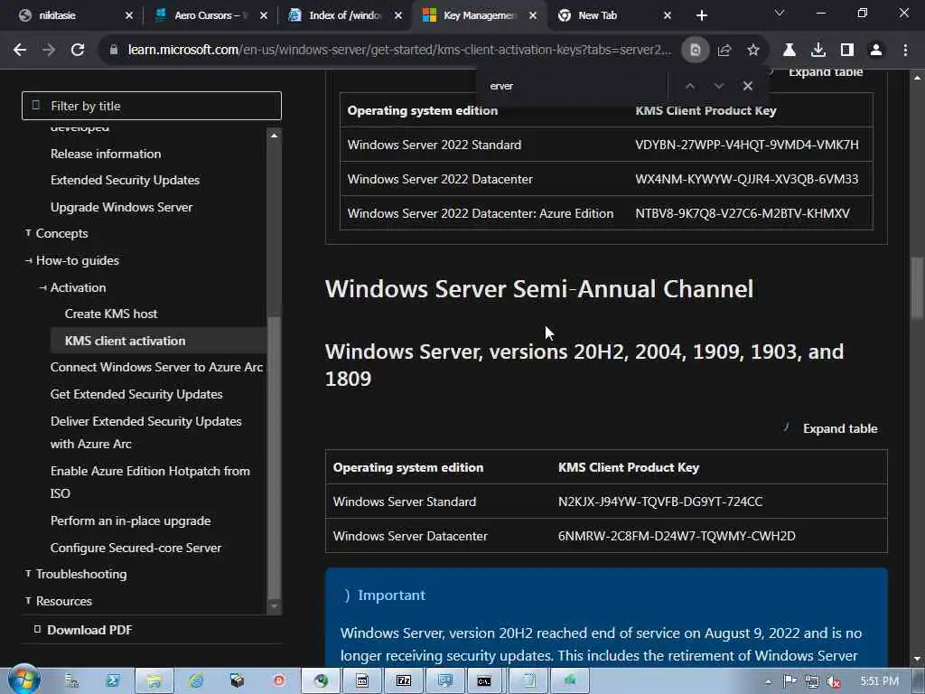Click the Windows Server Standard key N2KJX
Image resolution: width=925 pixels, height=694 pixels.
click(660, 502)
